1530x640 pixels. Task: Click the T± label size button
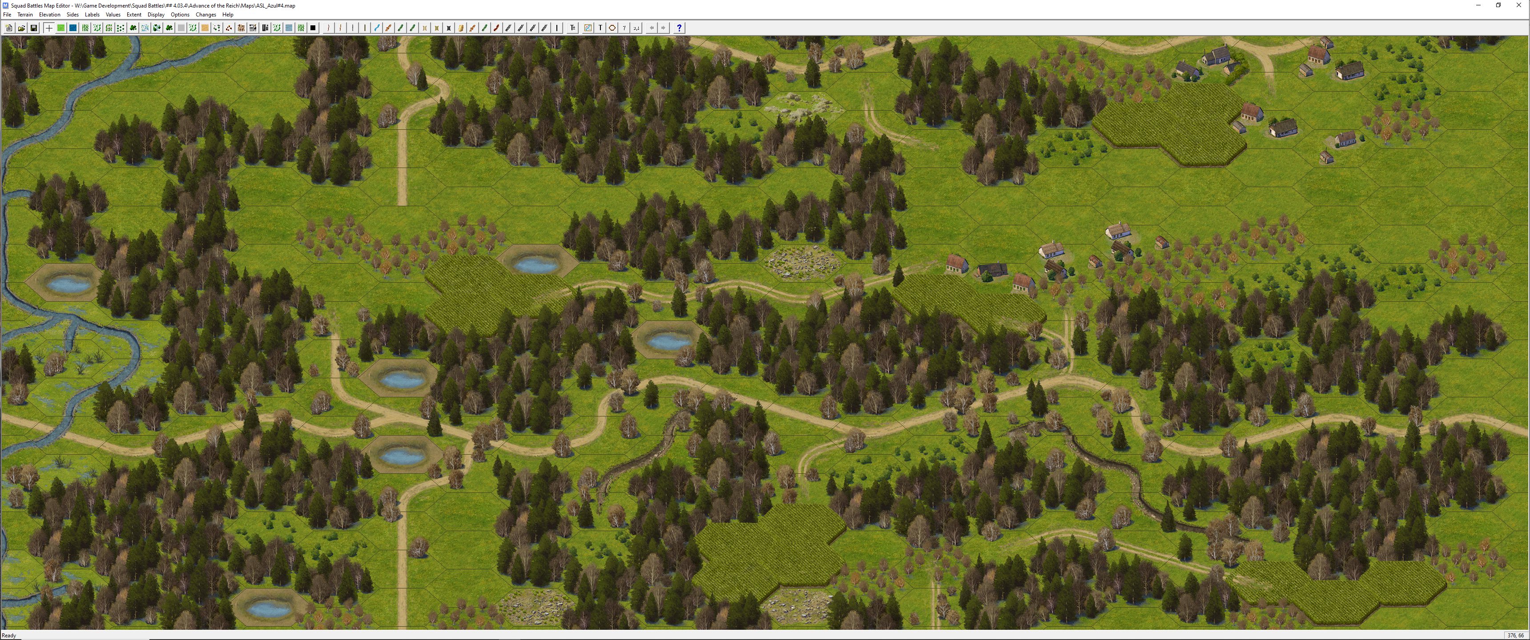(572, 28)
